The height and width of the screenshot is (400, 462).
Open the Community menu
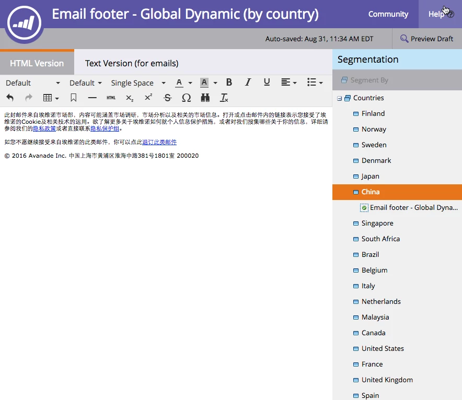pyautogui.click(x=388, y=14)
